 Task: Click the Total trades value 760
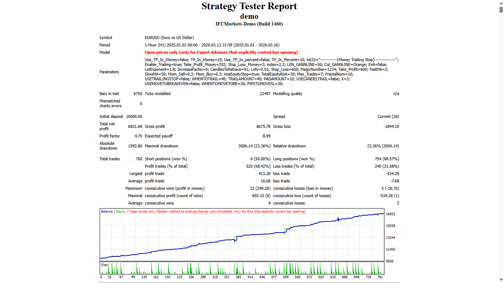(x=138, y=159)
